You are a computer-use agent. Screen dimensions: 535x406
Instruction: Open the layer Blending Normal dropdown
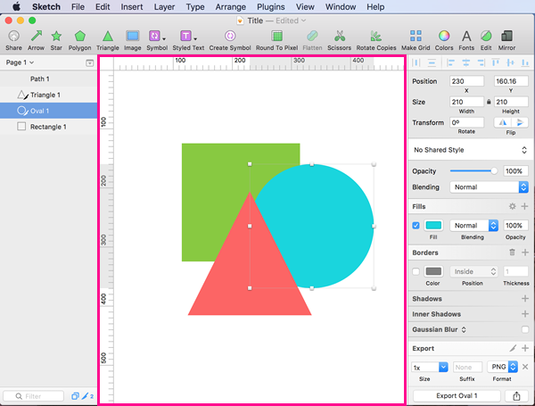pos(489,187)
